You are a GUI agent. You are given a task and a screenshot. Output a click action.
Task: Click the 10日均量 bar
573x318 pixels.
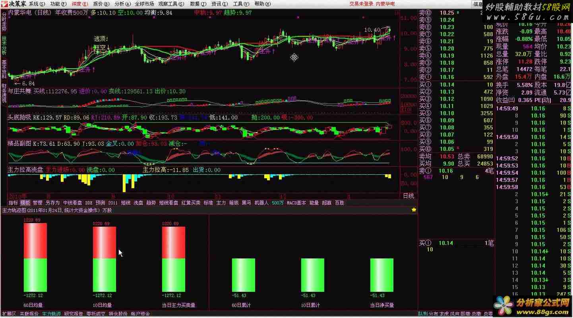pyautogui.click(x=105, y=260)
